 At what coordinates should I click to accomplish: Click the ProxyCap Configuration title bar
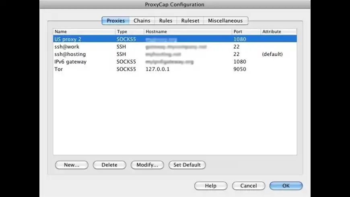[175, 4]
